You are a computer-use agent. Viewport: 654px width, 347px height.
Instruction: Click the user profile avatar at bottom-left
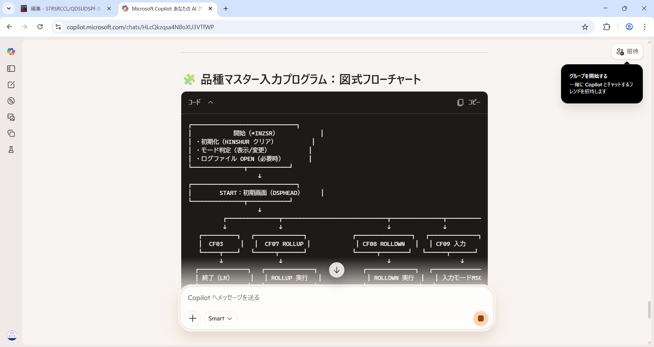coord(12,335)
